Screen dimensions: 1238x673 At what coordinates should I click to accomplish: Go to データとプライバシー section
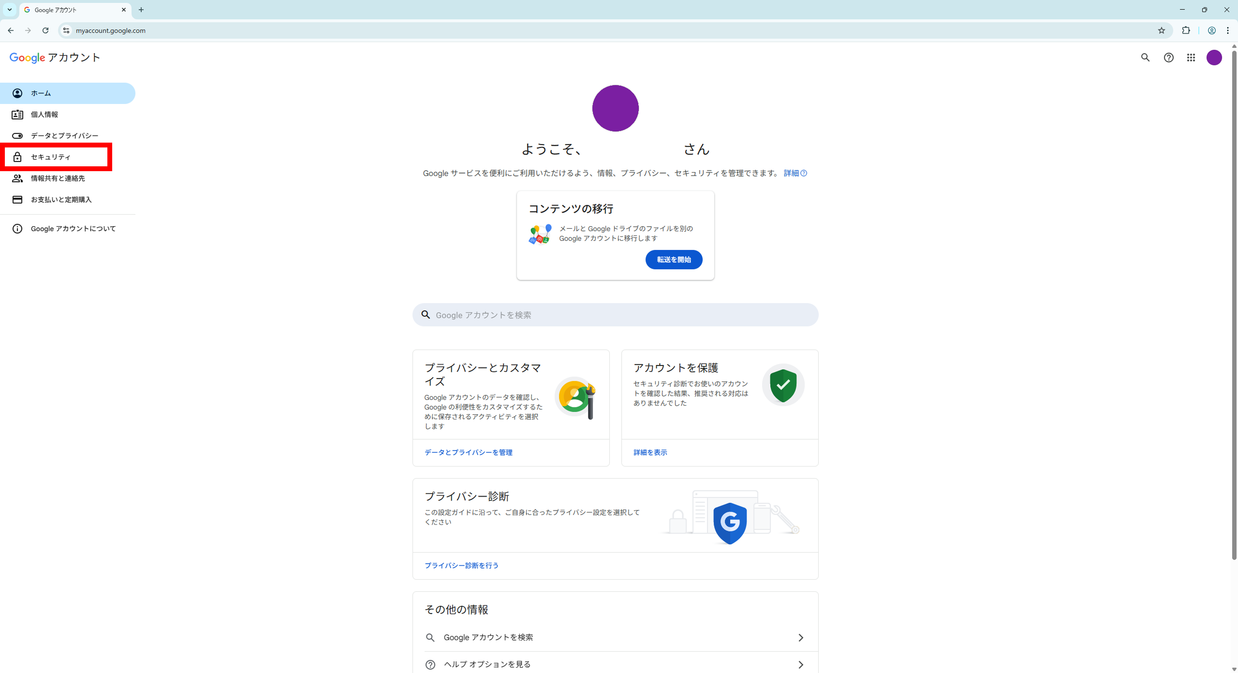coord(67,136)
